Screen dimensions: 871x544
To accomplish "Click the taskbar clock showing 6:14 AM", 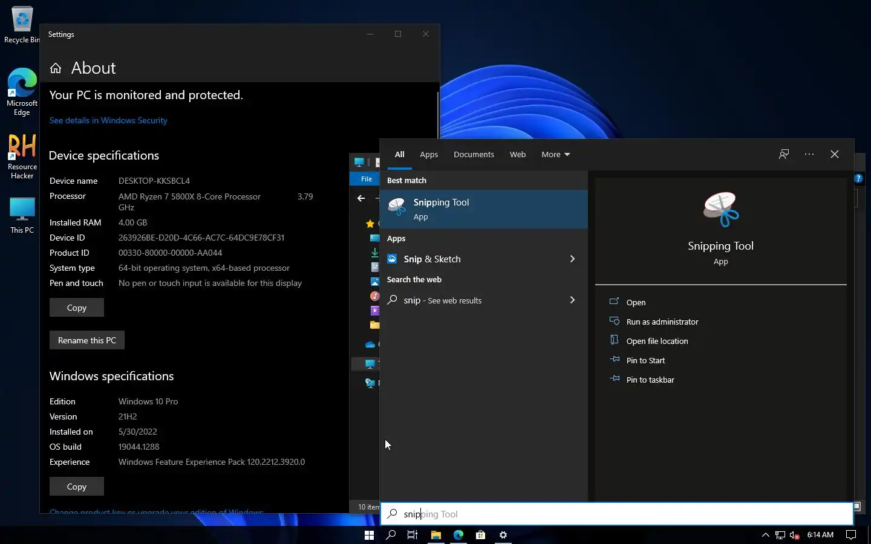I will click(820, 535).
